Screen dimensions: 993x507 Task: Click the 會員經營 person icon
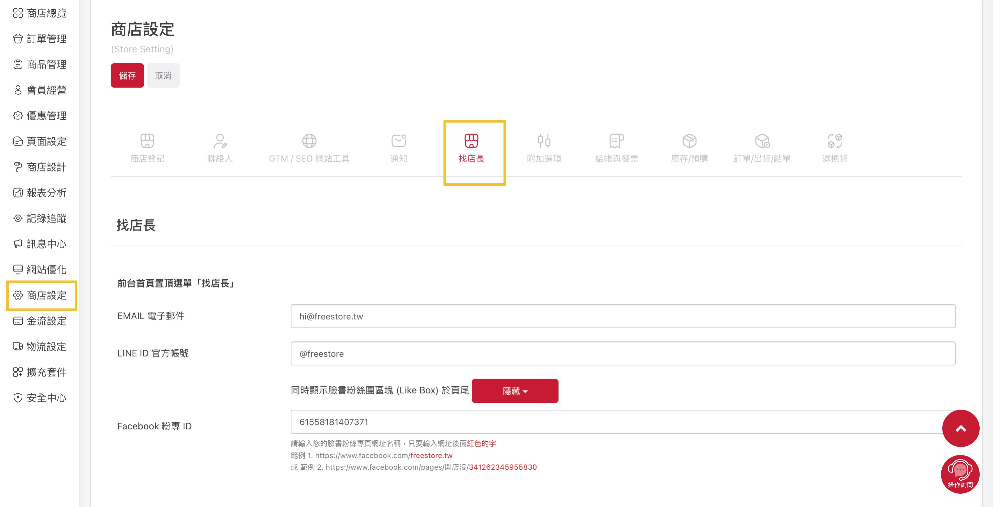pyautogui.click(x=18, y=90)
